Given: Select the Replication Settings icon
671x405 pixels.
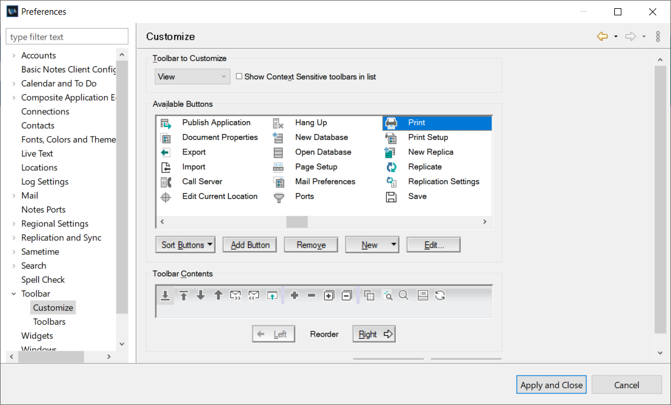Looking at the screenshot, I should click(391, 182).
